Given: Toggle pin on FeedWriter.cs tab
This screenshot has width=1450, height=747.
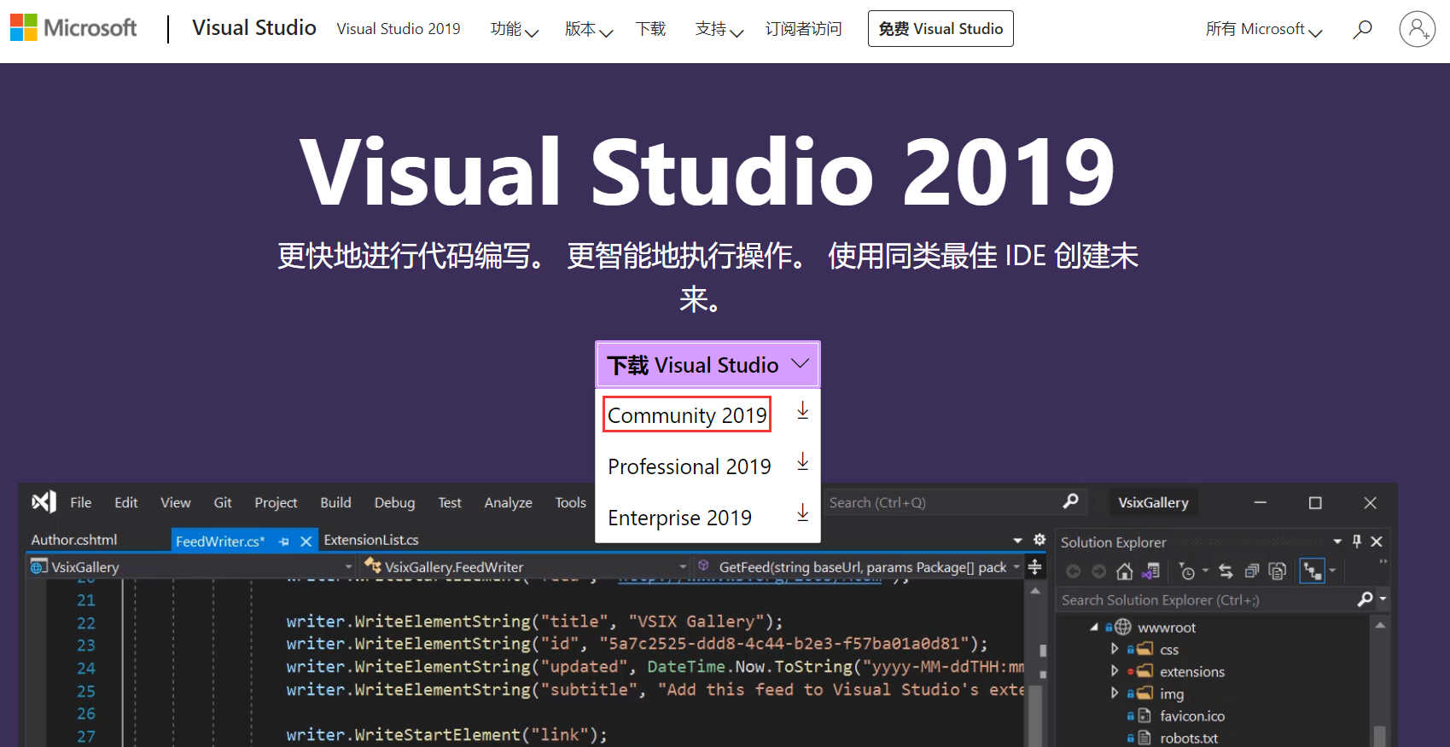Looking at the screenshot, I should pyautogui.click(x=283, y=541).
